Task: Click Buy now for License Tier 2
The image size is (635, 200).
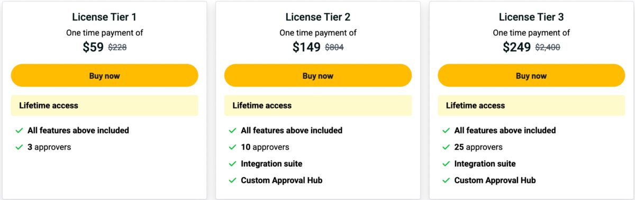Action: (318, 76)
